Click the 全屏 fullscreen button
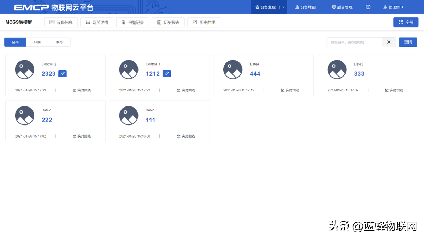The image size is (424, 238). click(x=406, y=23)
